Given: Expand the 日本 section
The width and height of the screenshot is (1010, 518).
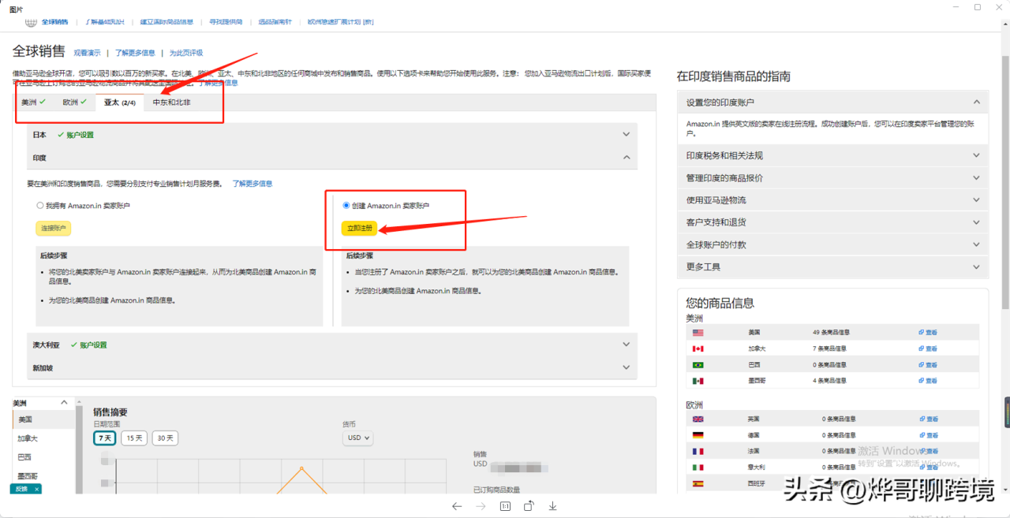Looking at the screenshot, I should tap(627, 135).
